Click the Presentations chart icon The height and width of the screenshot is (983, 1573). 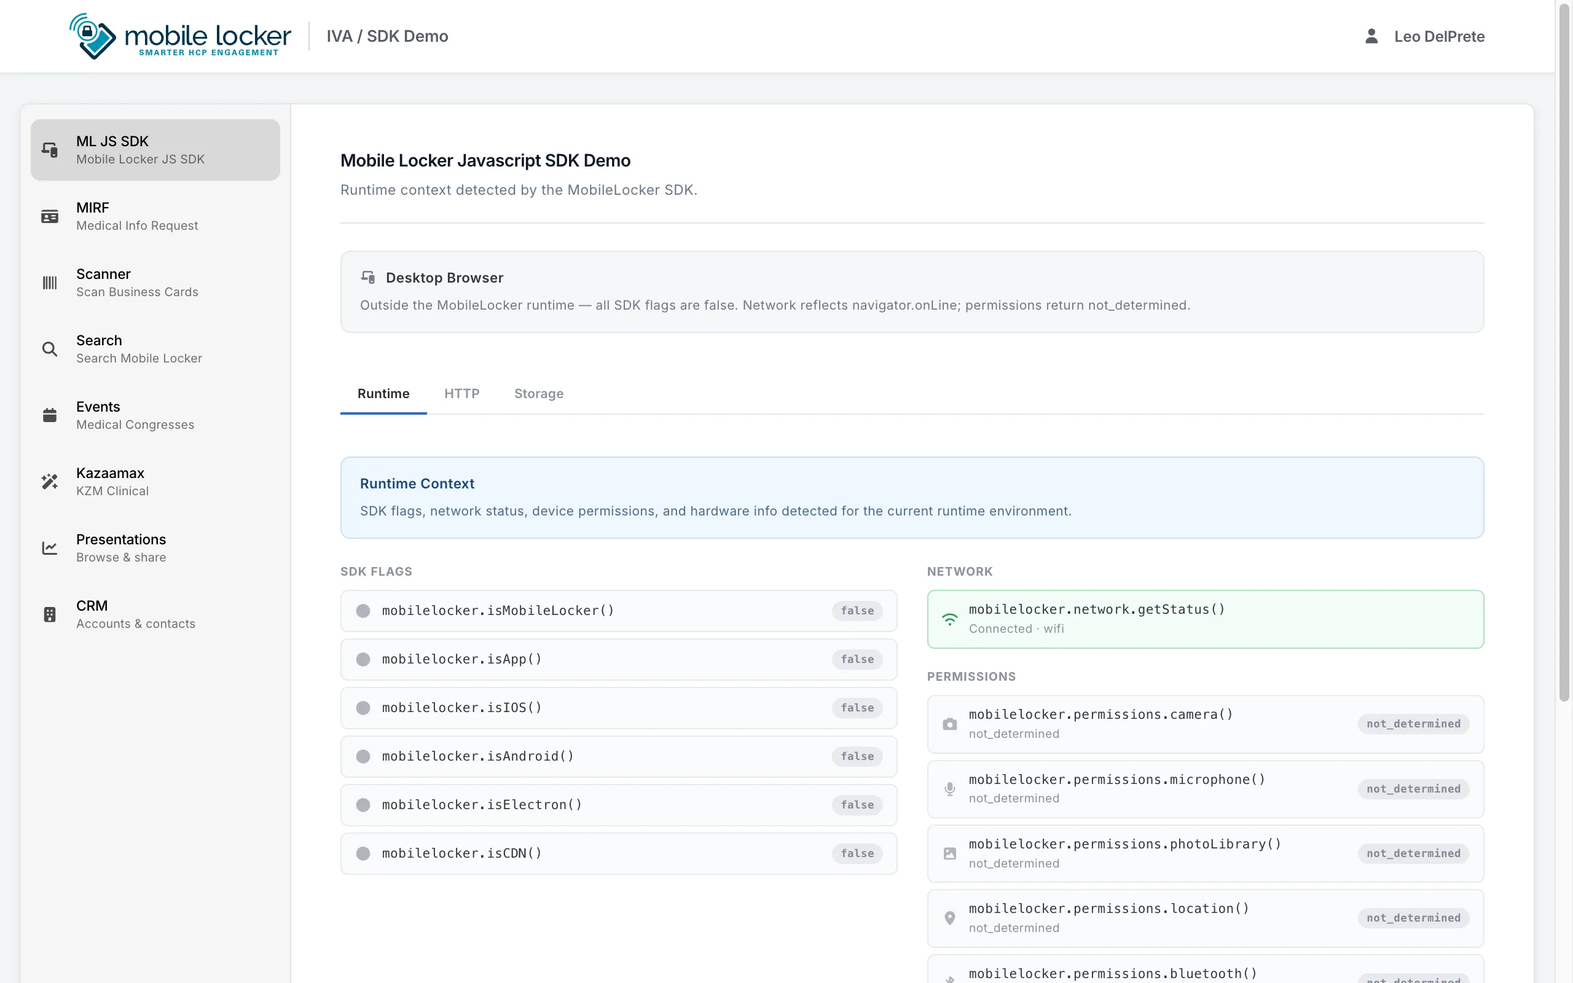click(x=49, y=548)
